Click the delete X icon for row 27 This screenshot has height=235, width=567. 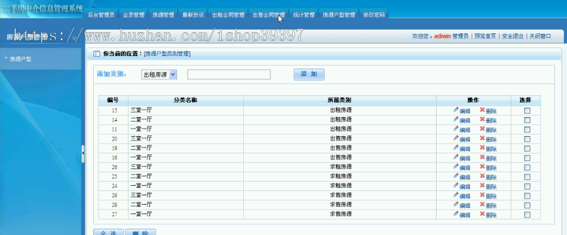click(x=483, y=213)
